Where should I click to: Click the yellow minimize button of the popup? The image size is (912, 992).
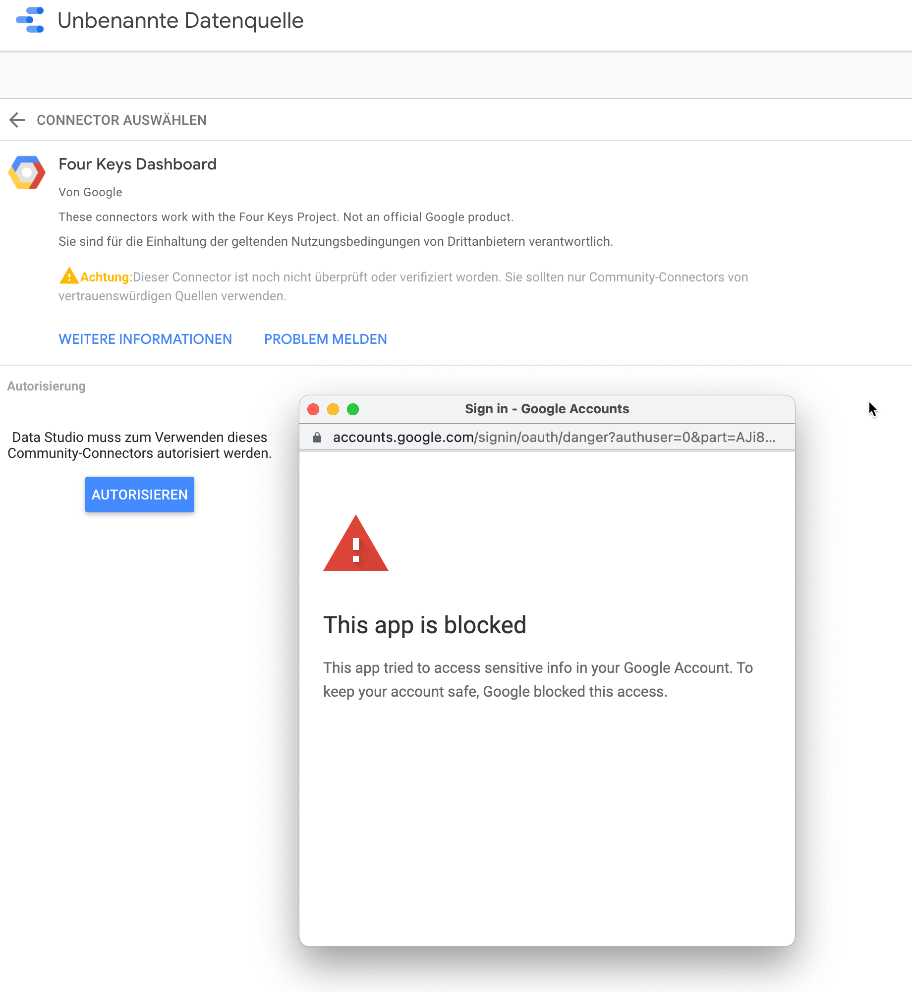[x=333, y=409]
